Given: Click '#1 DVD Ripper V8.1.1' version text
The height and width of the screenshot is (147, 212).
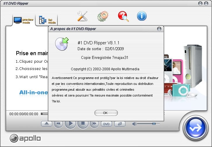Looking at the screenshot, I should coord(99,43).
